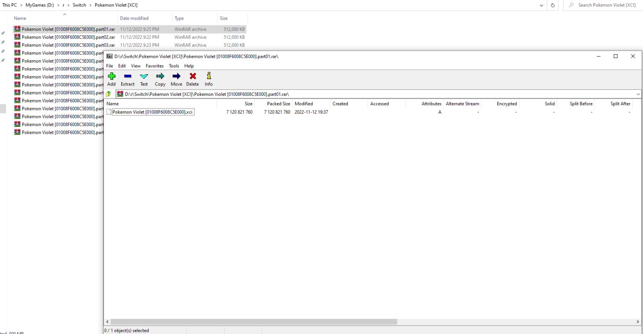This screenshot has width=643, height=334.
Task: Sort by Attributes column header
Action: pyautogui.click(x=424, y=104)
